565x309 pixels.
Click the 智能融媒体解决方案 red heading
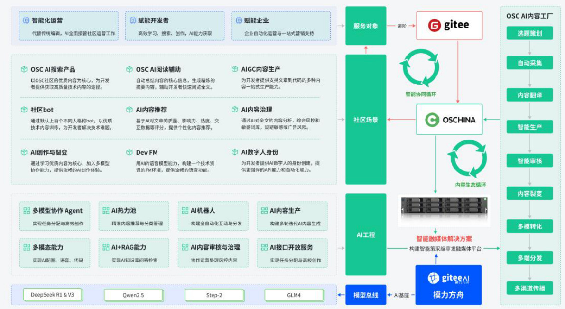click(444, 239)
